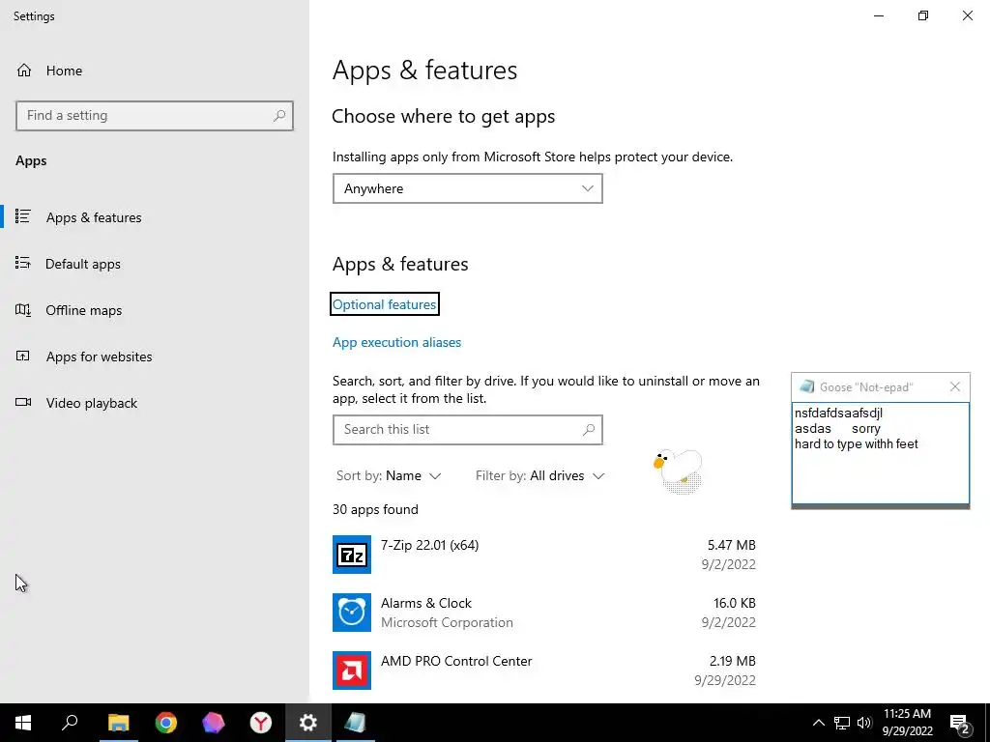Select Apps & features in sidebar
The image size is (990, 742).
[x=155, y=217]
